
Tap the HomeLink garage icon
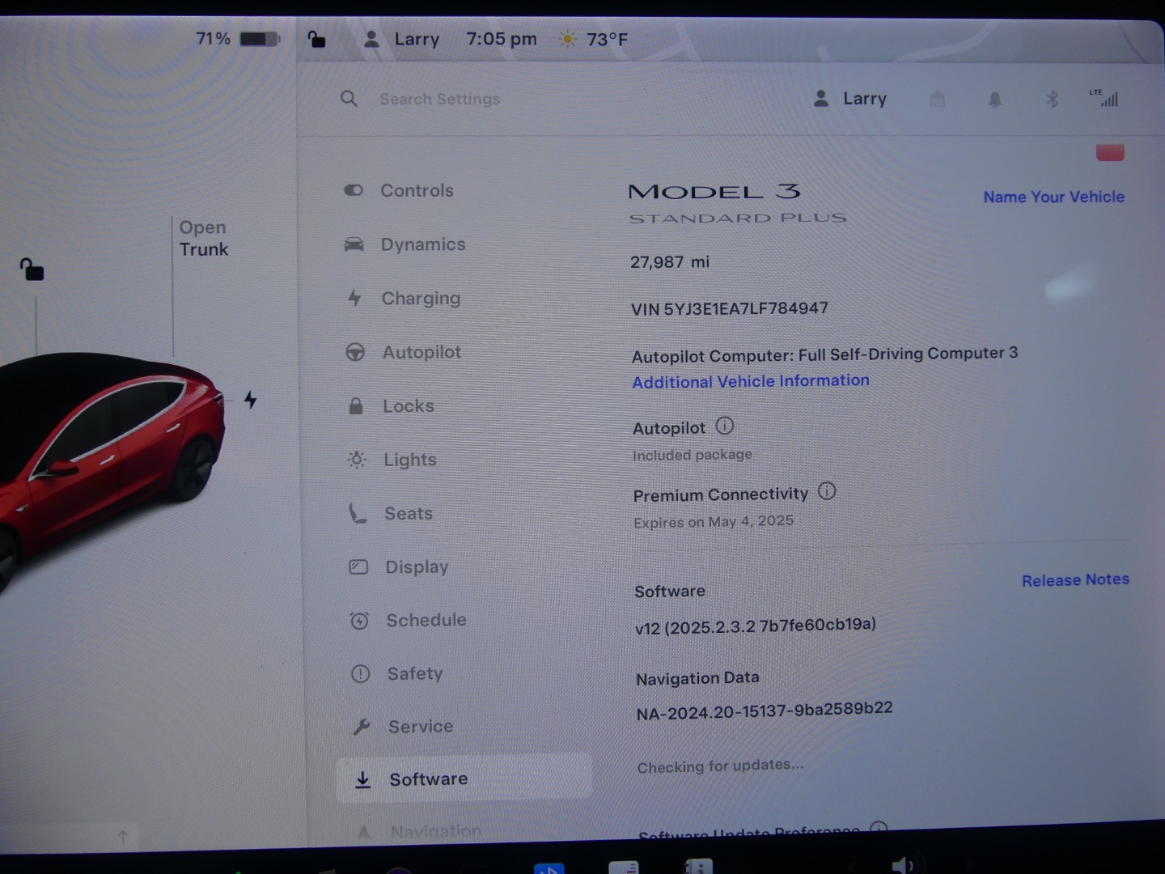coord(938,100)
